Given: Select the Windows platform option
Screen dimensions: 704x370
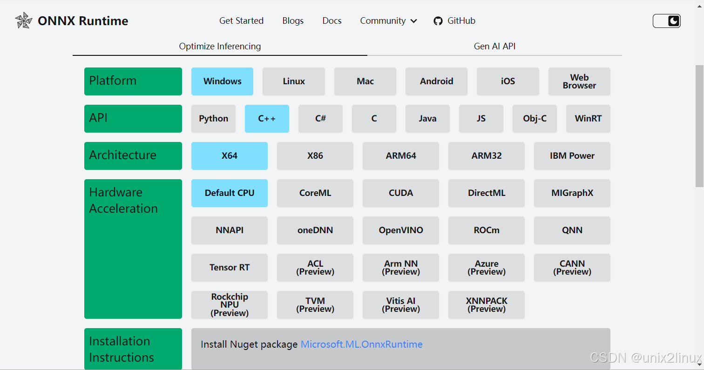Looking at the screenshot, I should click(x=222, y=81).
